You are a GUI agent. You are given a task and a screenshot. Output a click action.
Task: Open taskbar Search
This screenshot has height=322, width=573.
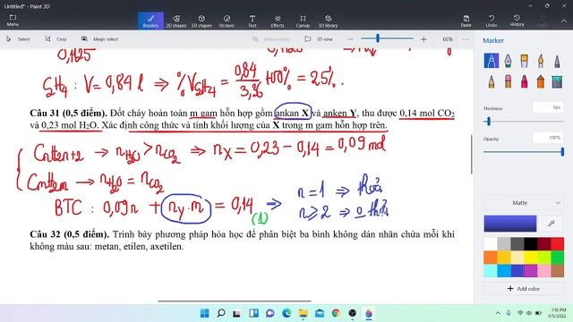[x=221, y=313]
